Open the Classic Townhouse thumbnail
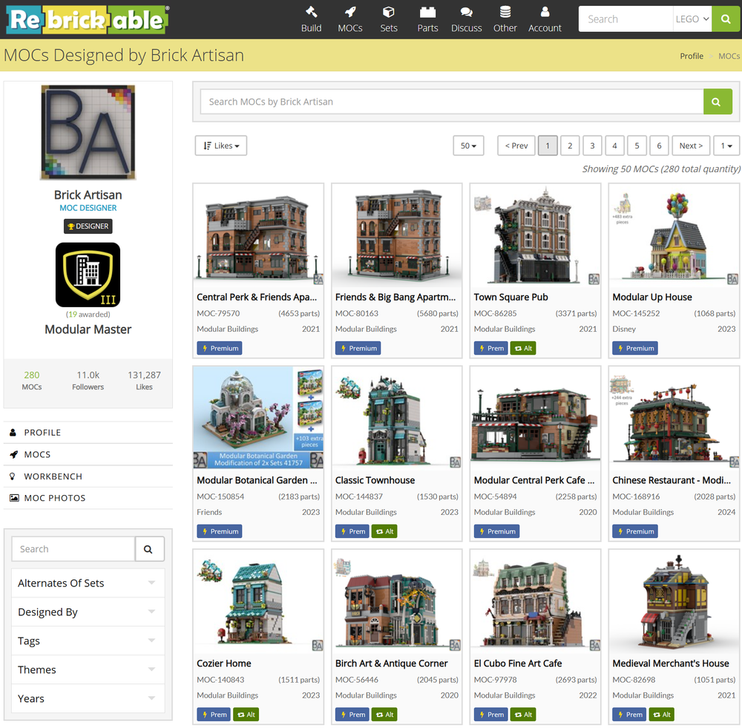Viewport: 742px width, 728px height. coord(397,418)
